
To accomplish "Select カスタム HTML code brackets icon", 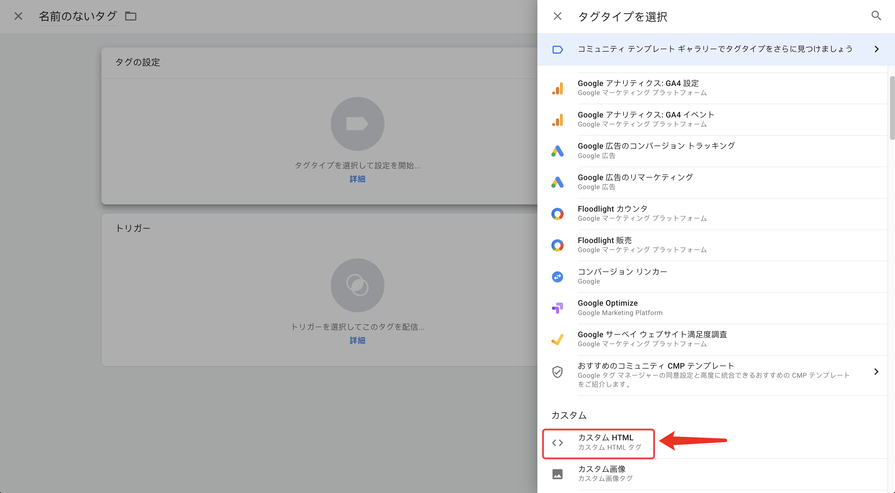I will (557, 443).
